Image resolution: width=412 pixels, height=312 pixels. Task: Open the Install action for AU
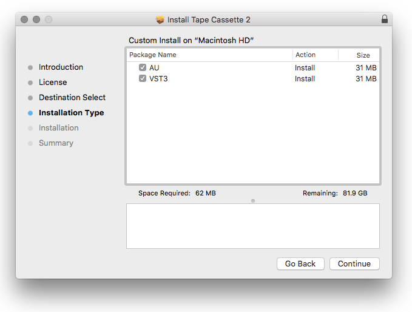click(305, 68)
